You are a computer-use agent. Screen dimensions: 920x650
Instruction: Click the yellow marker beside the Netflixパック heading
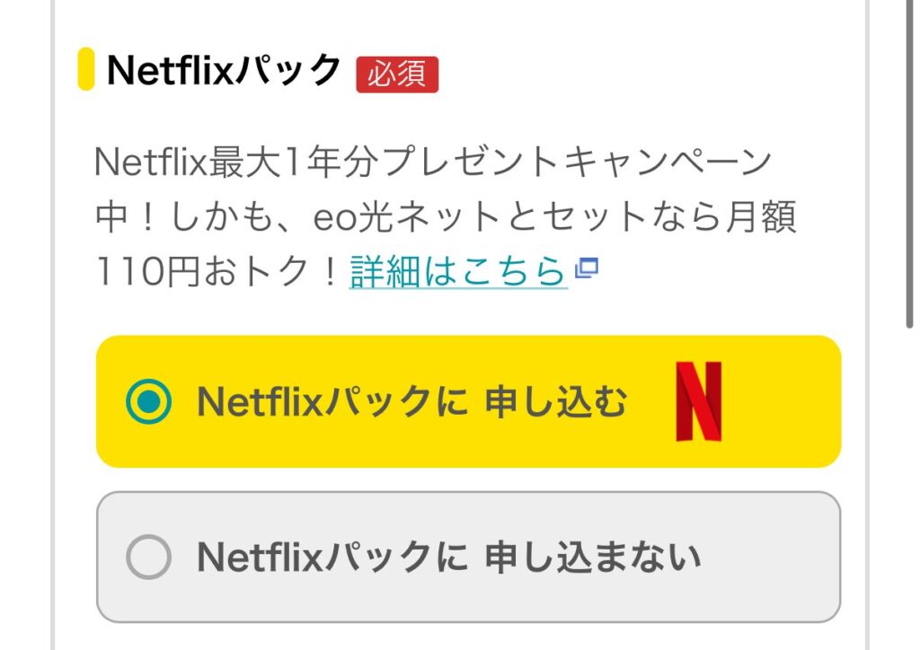point(86,70)
